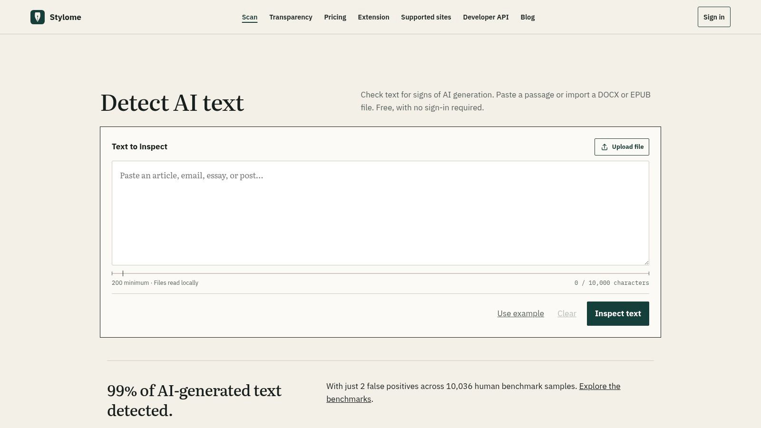
Task: Click the Stylome brand name
Action: 66,17
